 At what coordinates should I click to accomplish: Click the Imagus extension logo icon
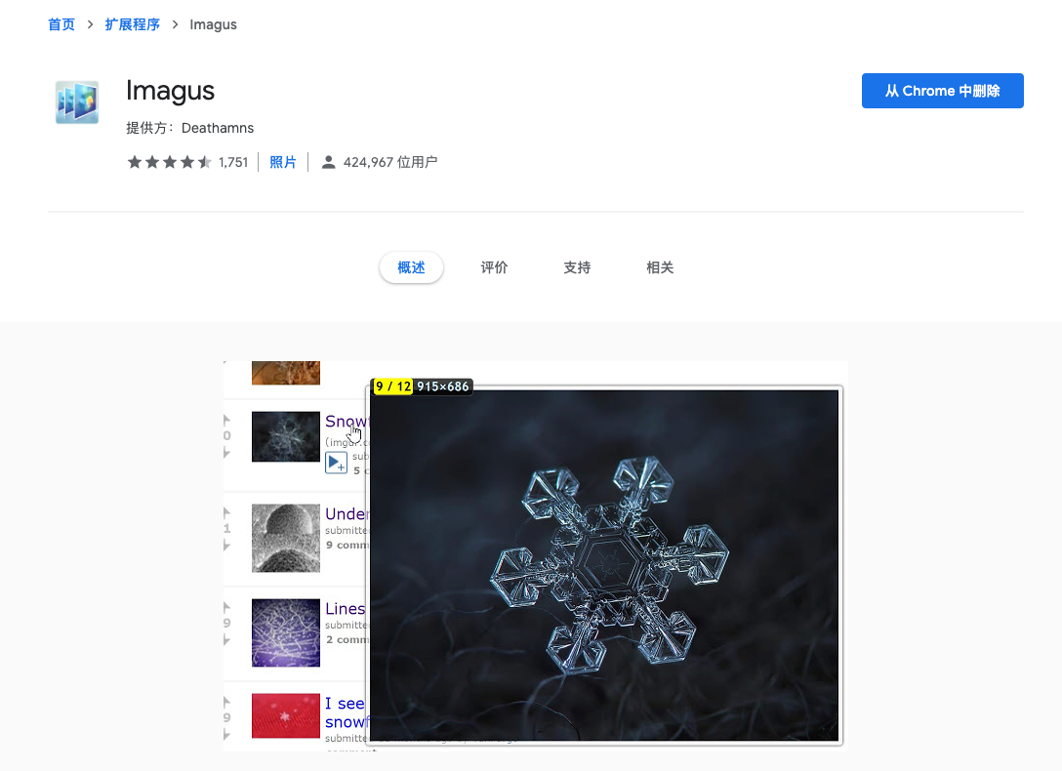click(77, 102)
